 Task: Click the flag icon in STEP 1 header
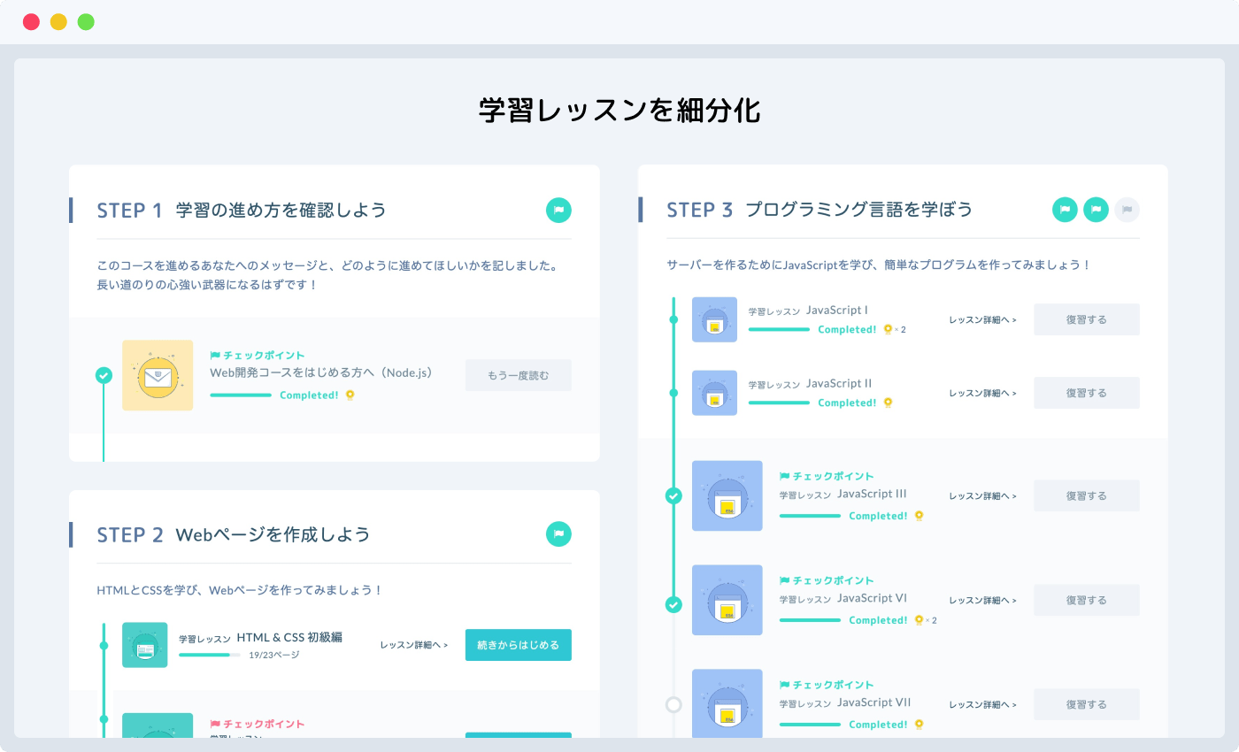tap(558, 210)
